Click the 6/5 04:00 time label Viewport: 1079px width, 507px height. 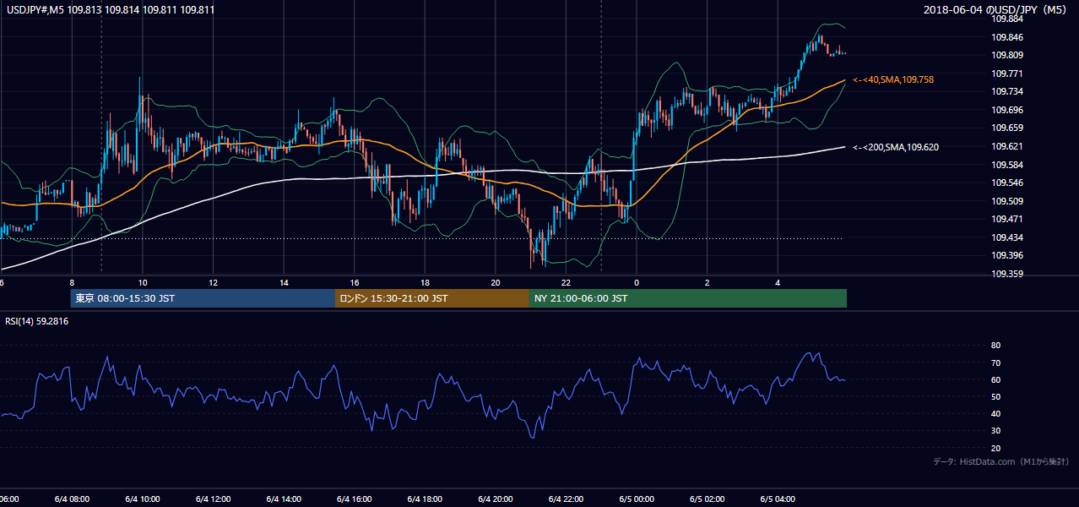(777, 499)
